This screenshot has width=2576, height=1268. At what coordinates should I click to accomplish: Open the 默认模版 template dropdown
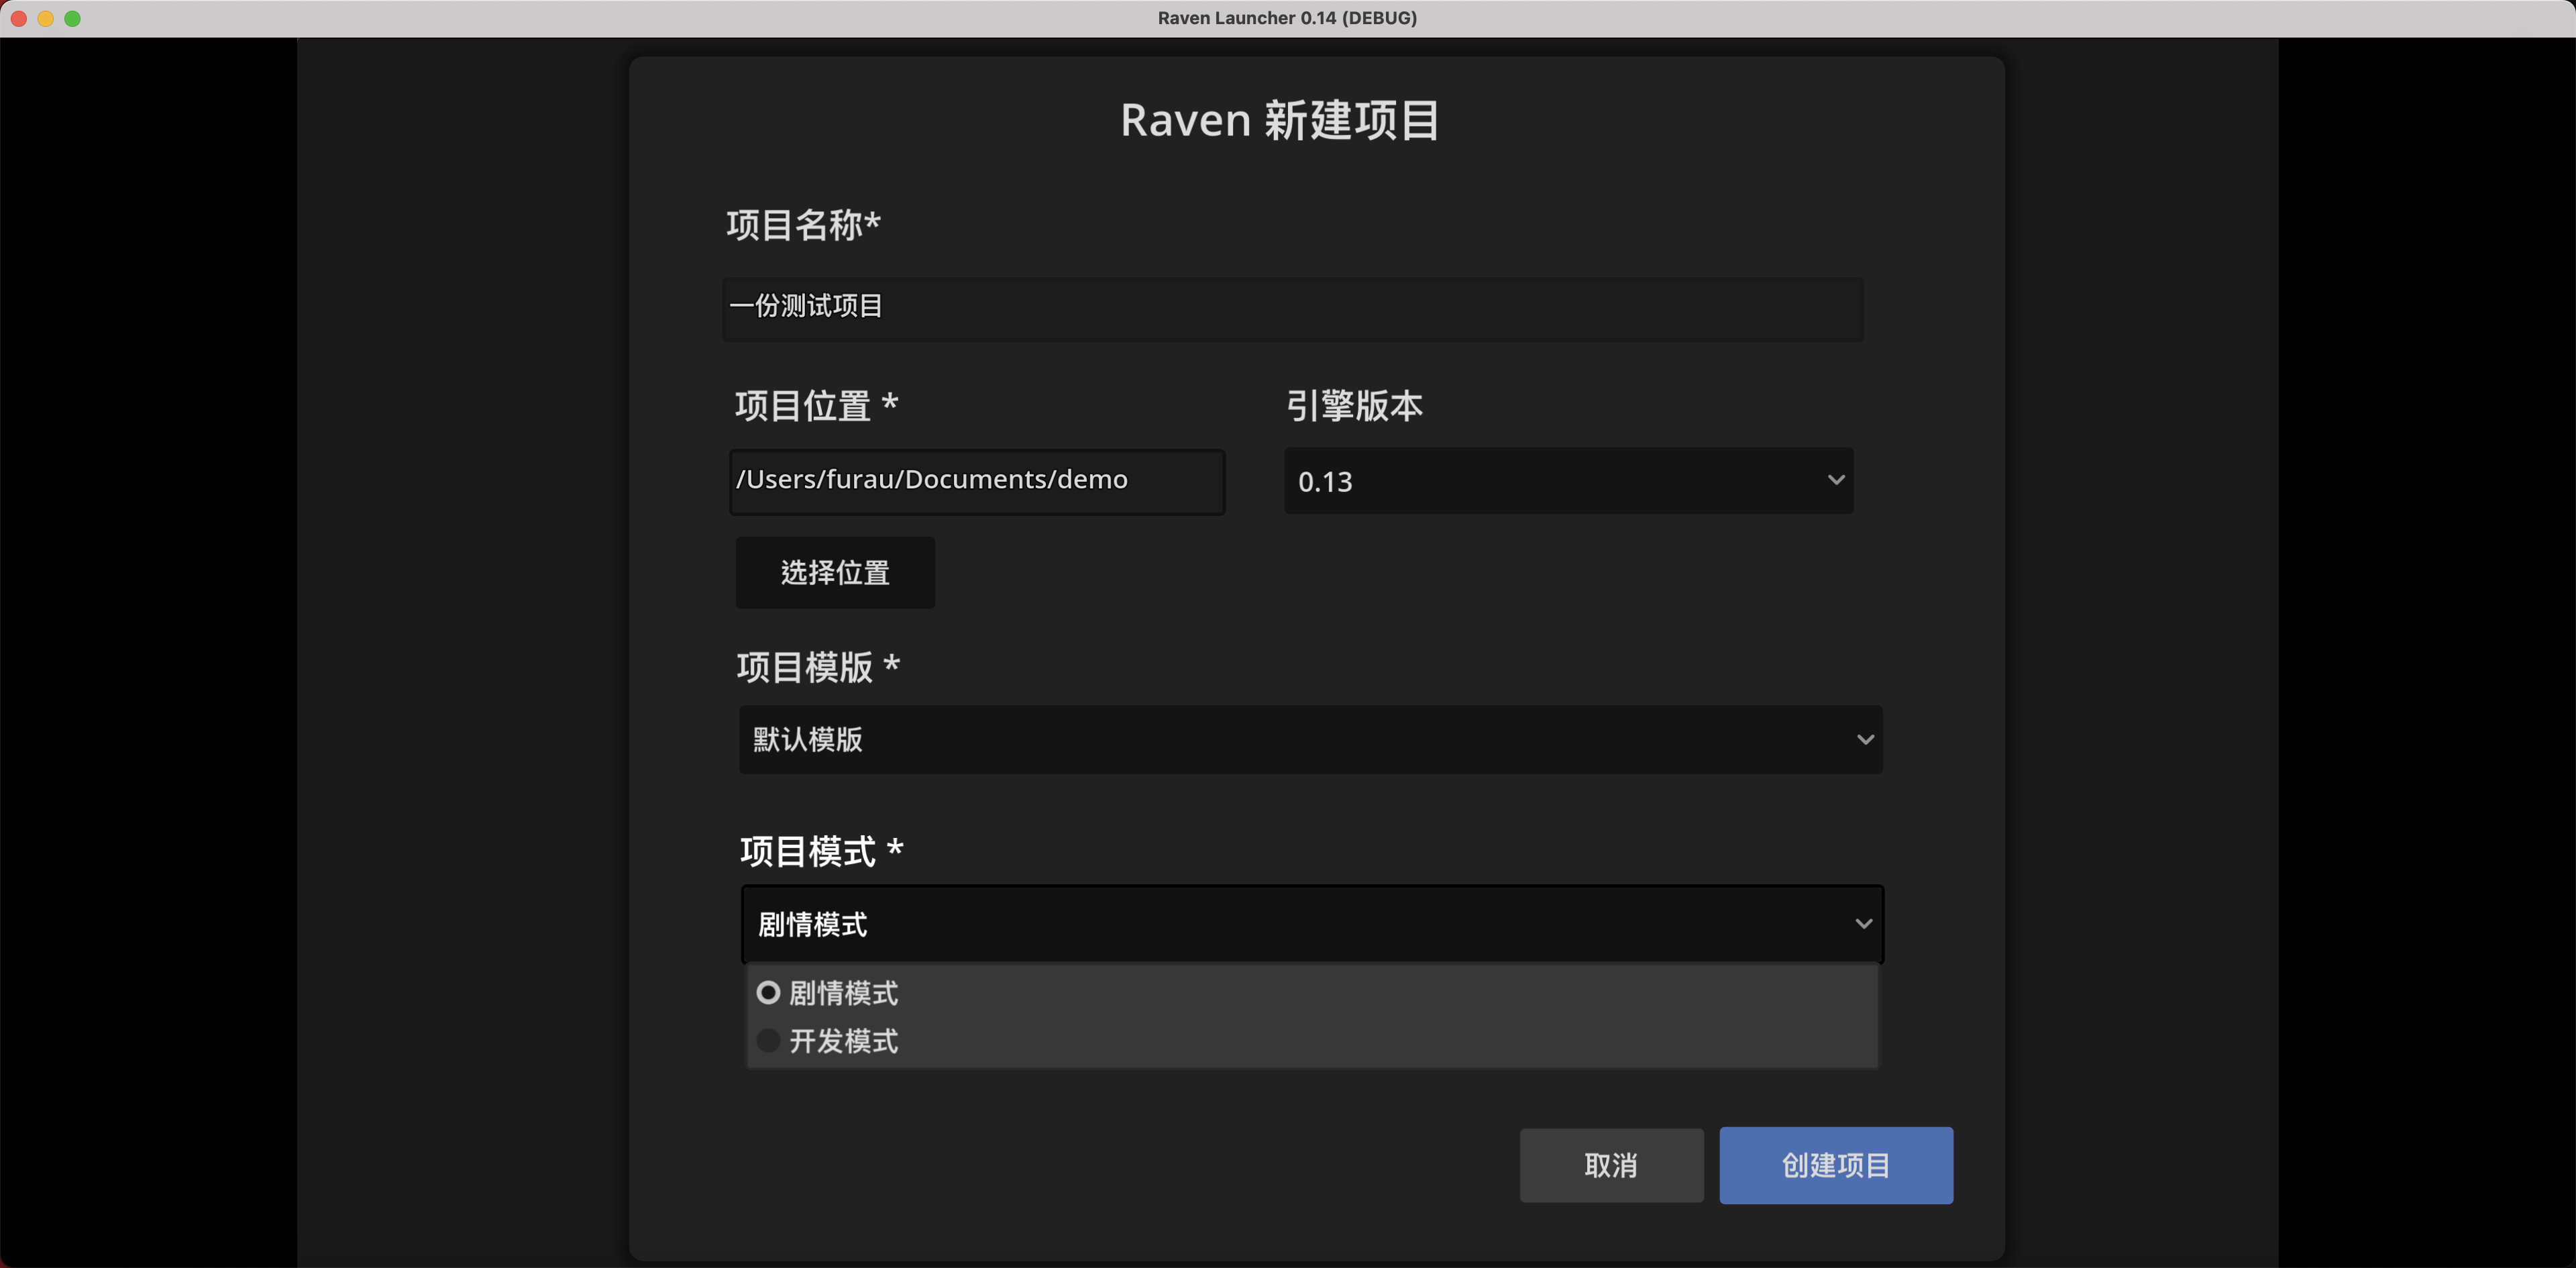click(x=1310, y=739)
